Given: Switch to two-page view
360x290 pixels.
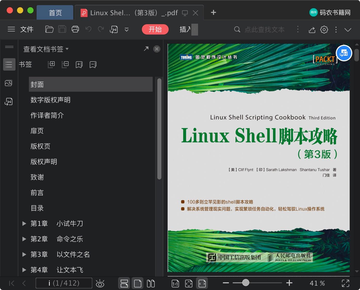Looking at the screenshot, I should [151, 284].
